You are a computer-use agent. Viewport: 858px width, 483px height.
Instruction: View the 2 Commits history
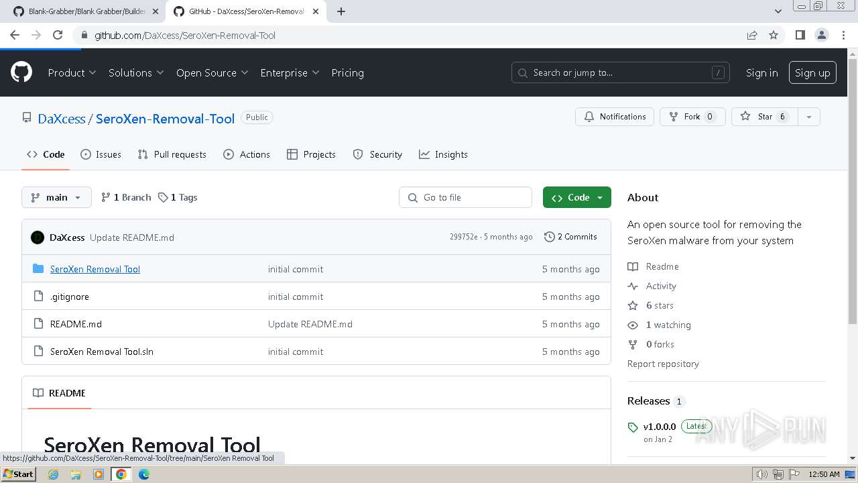tap(570, 237)
